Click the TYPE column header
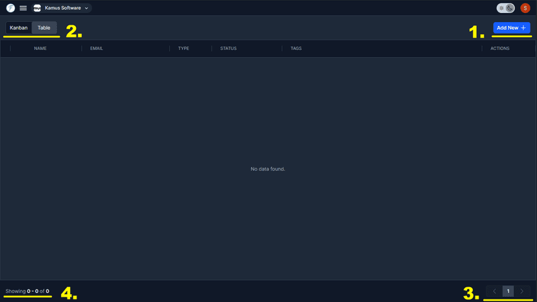537x302 pixels. [x=184, y=48]
